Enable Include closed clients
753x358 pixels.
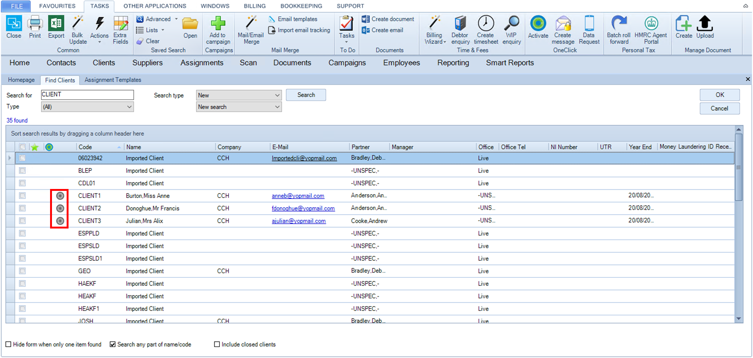click(x=217, y=344)
